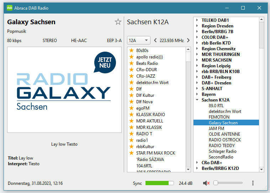Viewport: 270px width, 193px height.
Task: Expand the MDR SACHSEN ensemble
Action: coord(197,60)
